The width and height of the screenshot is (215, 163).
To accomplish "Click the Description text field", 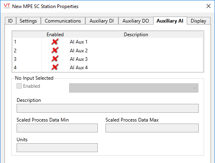I will tap(107, 108).
